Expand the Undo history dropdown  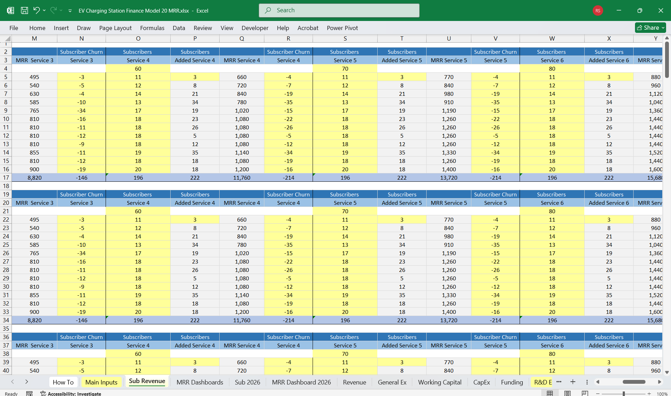click(44, 10)
